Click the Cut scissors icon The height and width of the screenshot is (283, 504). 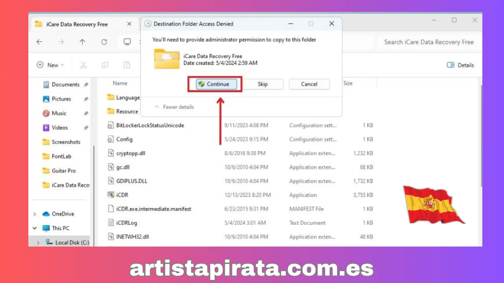[x=83, y=65]
